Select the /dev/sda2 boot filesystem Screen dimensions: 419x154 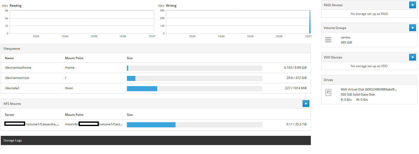(x=156, y=88)
